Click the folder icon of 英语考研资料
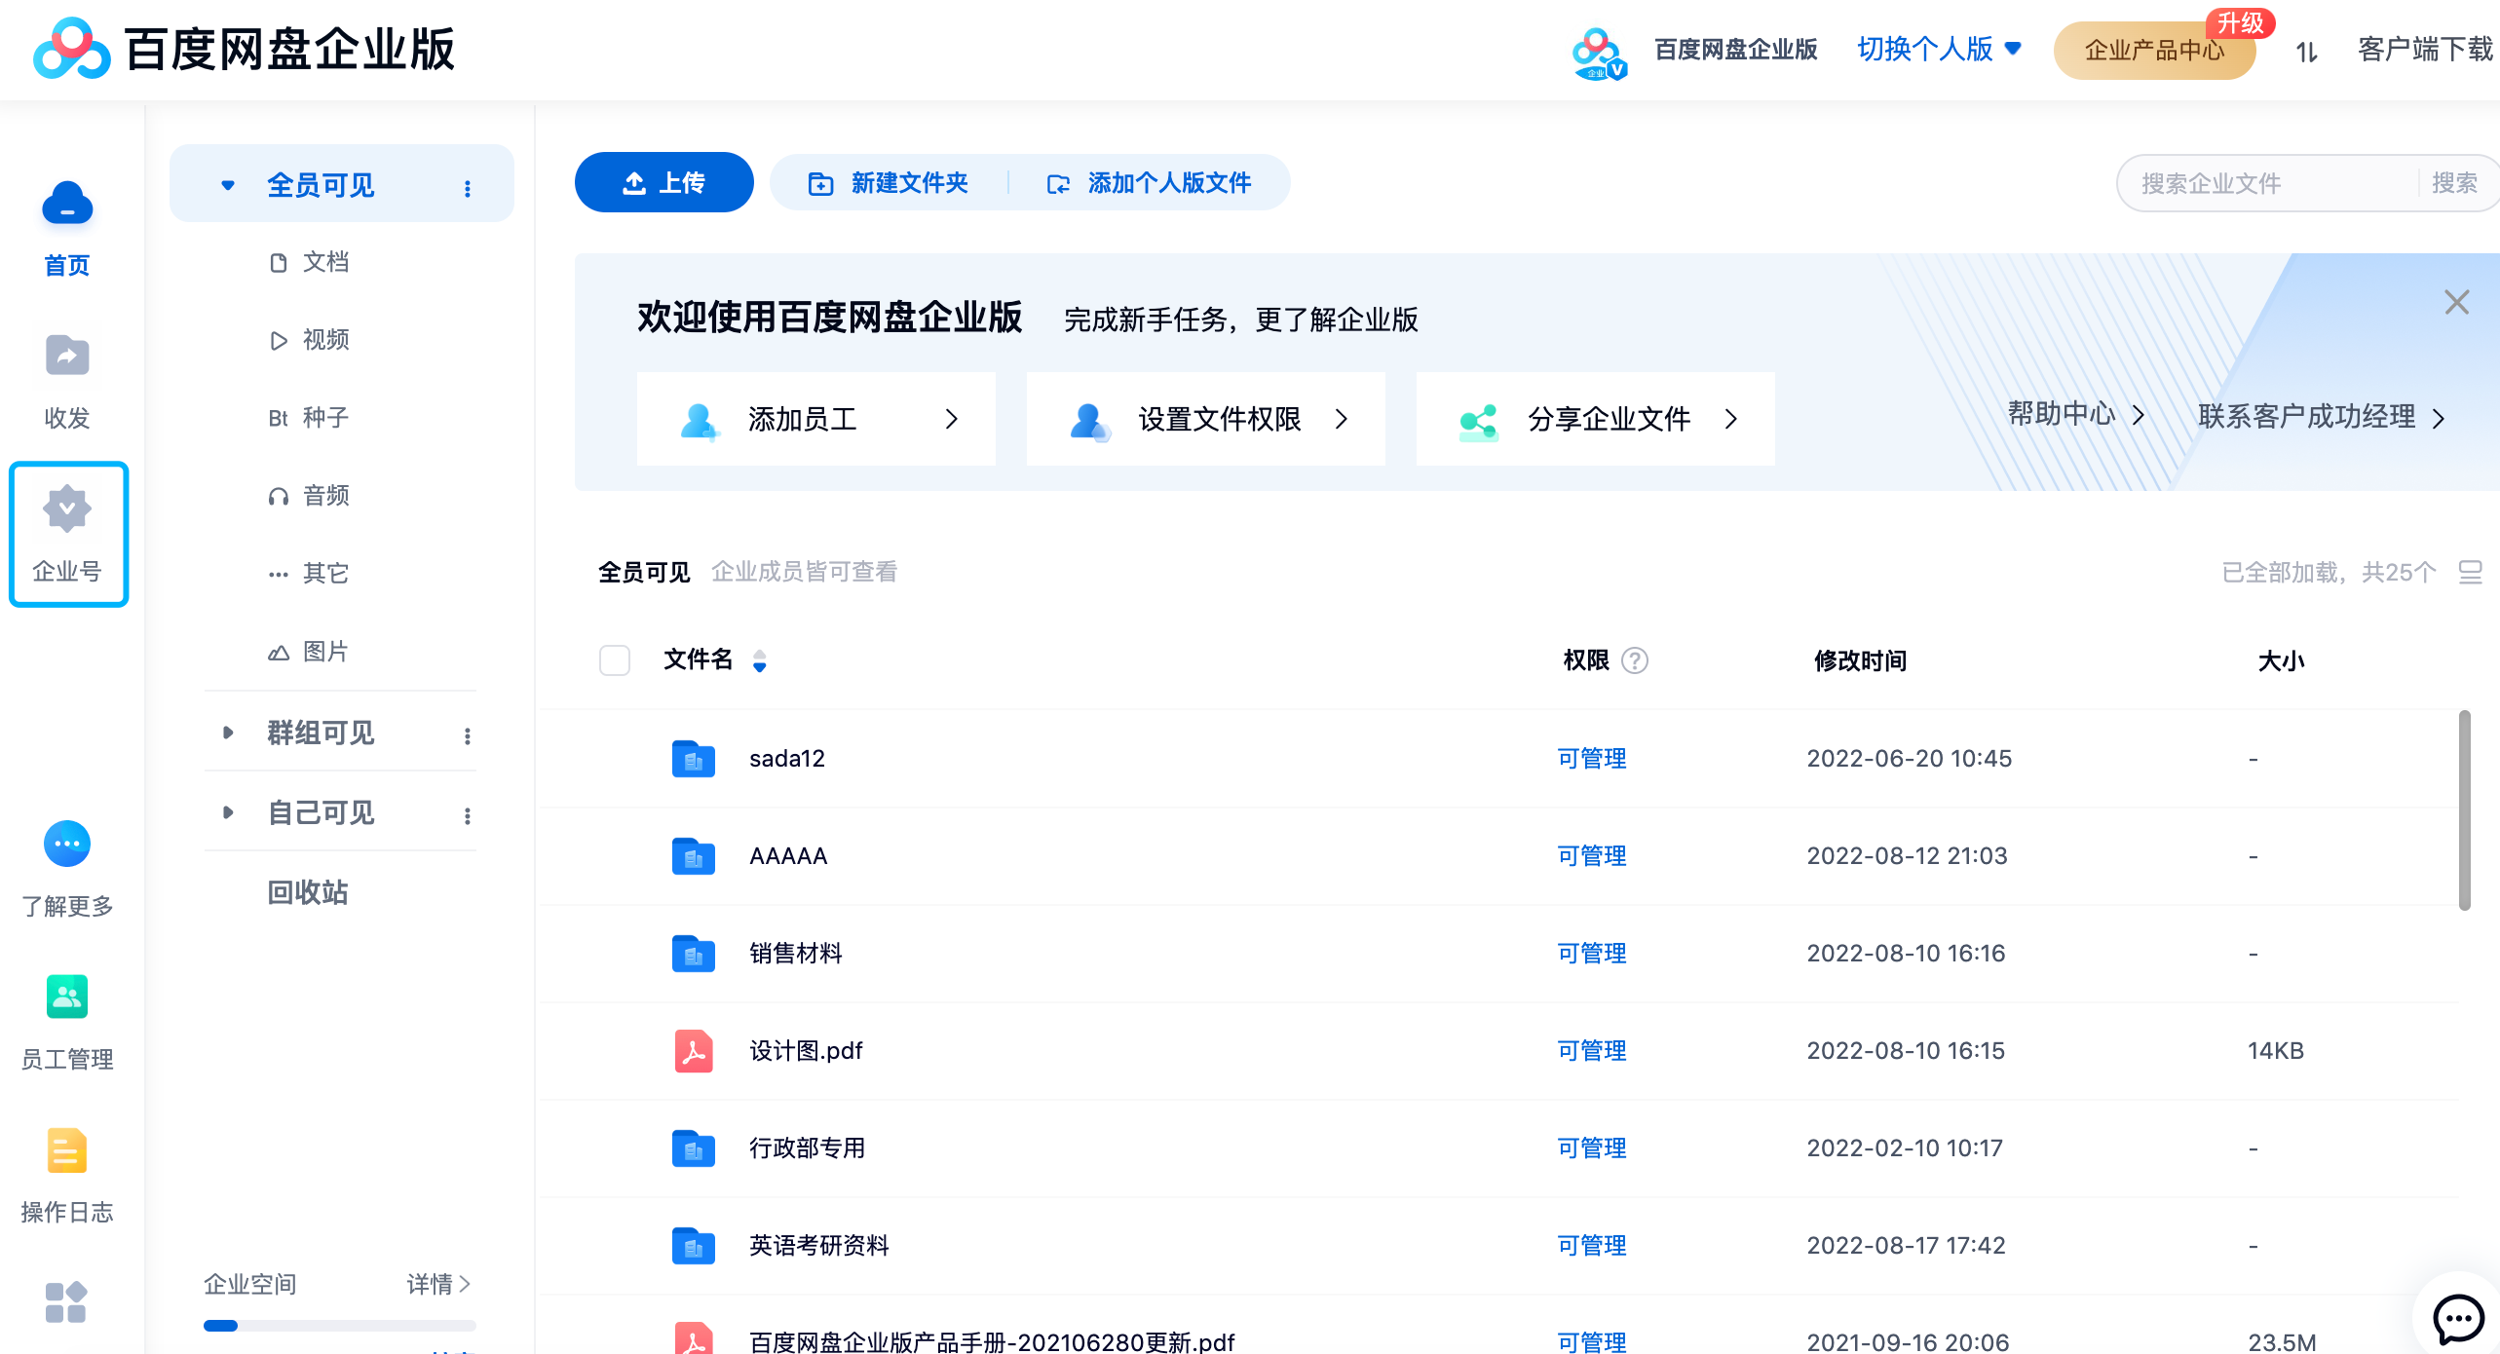The image size is (2500, 1354). (693, 1245)
